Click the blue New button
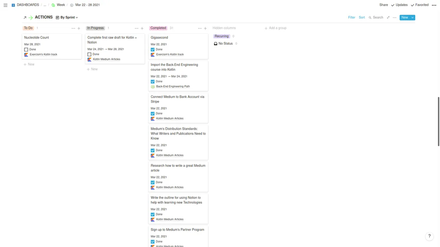Viewport: 440px width, 247px height. (405, 17)
